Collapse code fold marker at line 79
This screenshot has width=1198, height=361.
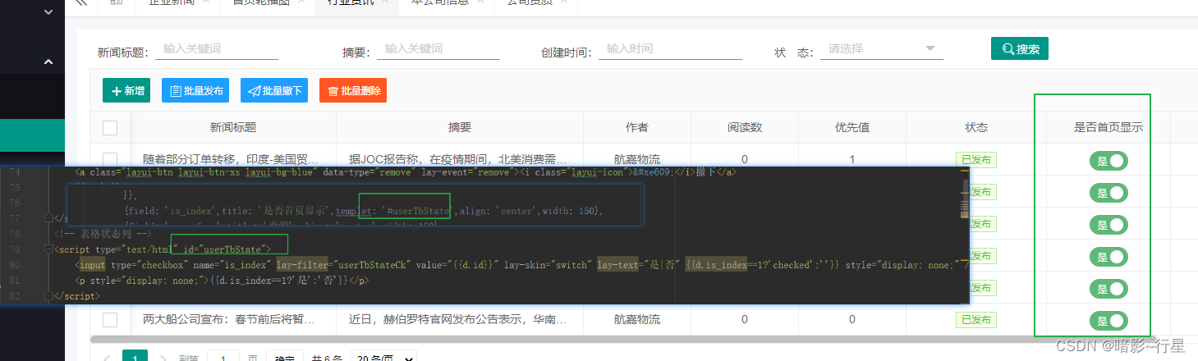click(48, 249)
